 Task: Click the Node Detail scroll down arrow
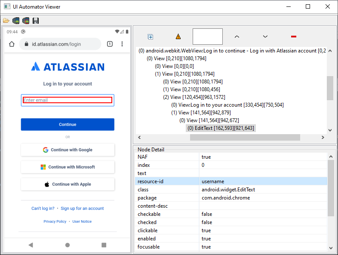(x=331, y=248)
